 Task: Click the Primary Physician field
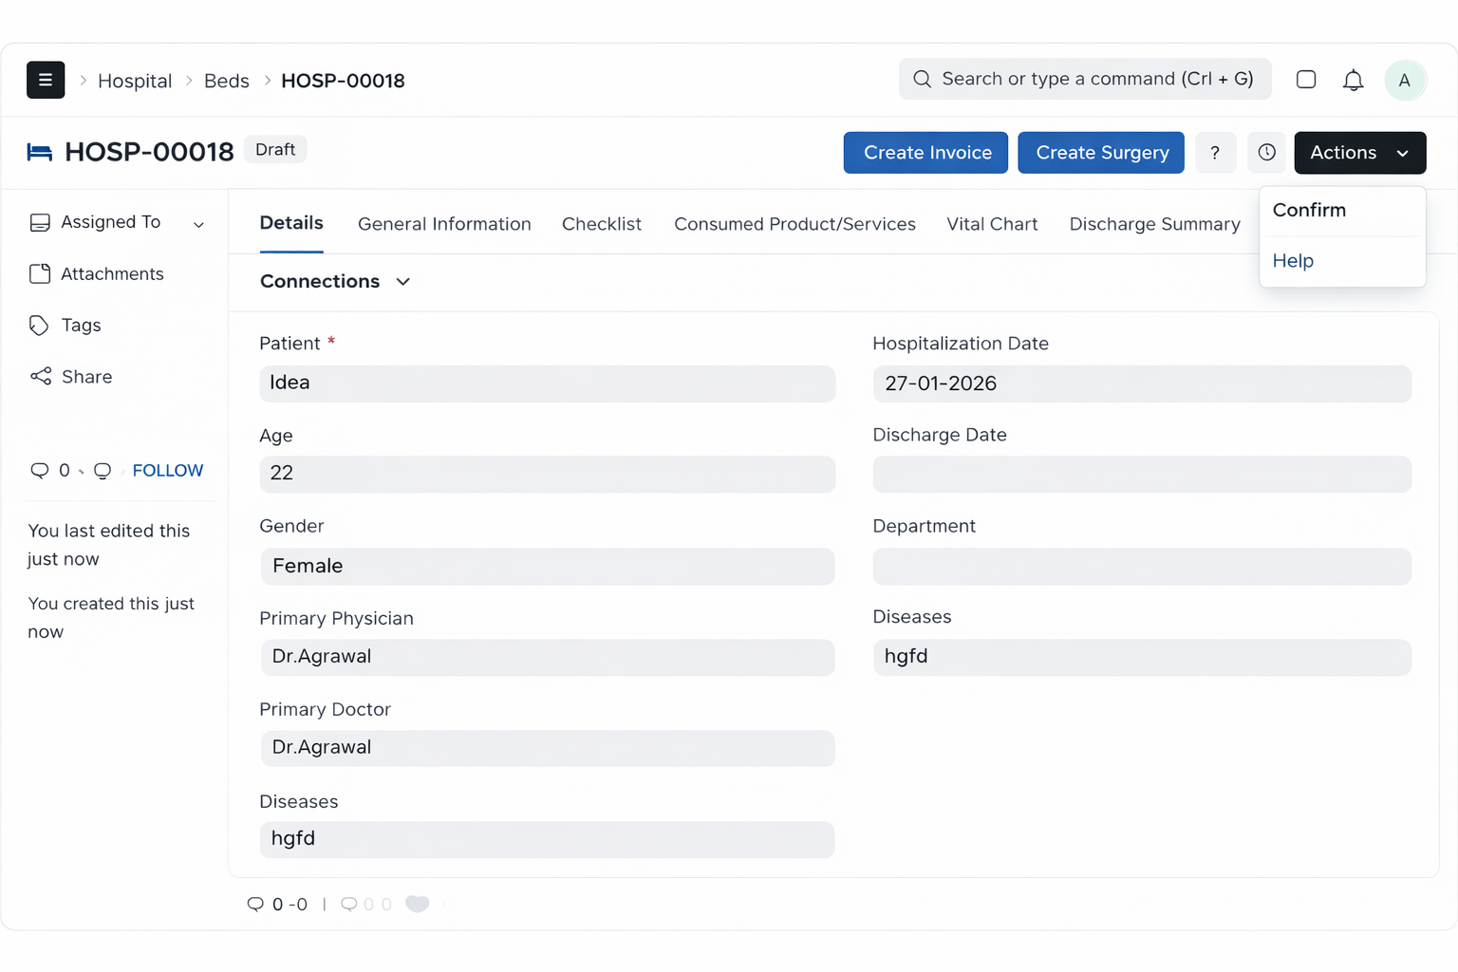point(548,657)
